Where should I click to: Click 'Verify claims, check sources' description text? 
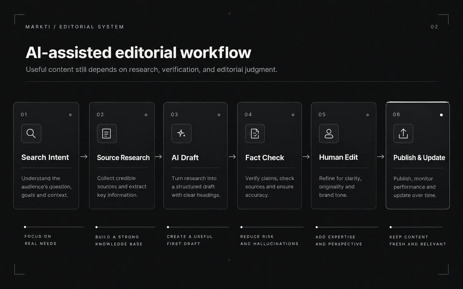(270, 187)
